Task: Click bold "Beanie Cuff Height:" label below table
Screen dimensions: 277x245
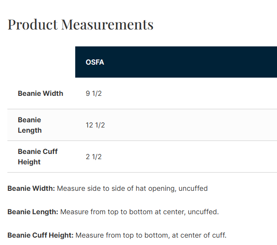Action: tap(40, 235)
